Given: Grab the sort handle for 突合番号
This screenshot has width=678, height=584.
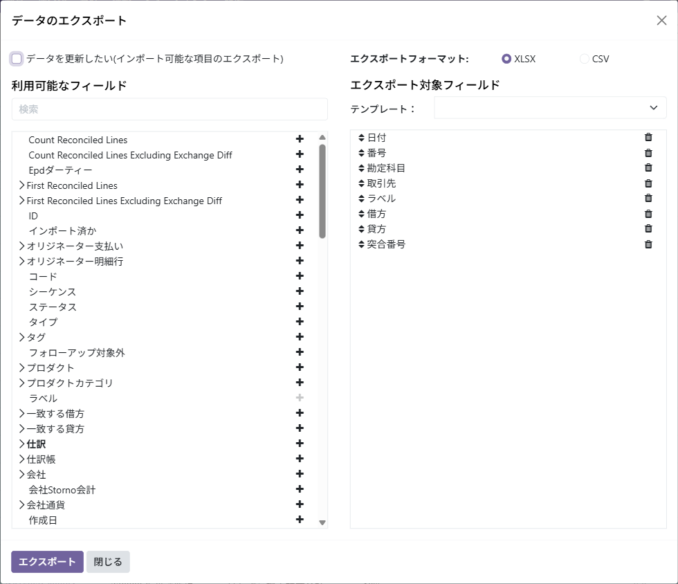Looking at the screenshot, I should pos(361,244).
